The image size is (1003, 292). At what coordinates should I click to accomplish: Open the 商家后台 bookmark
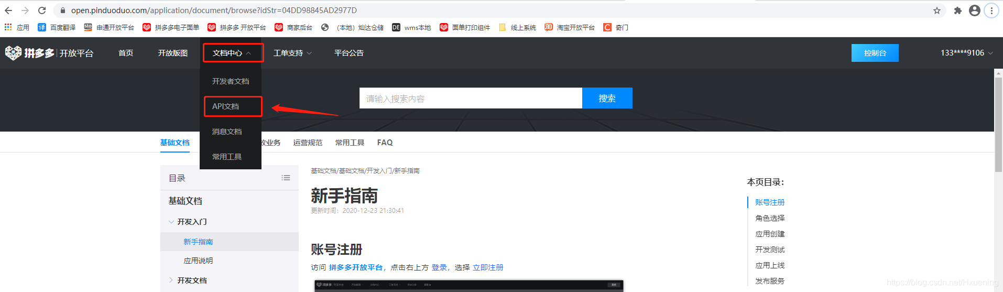(x=293, y=27)
